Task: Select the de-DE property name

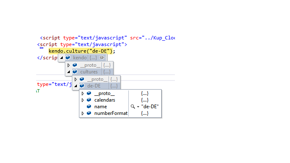Action: coord(94,86)
